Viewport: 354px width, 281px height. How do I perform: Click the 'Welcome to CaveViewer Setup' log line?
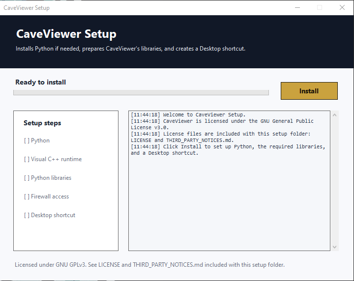tap(188, 114)
